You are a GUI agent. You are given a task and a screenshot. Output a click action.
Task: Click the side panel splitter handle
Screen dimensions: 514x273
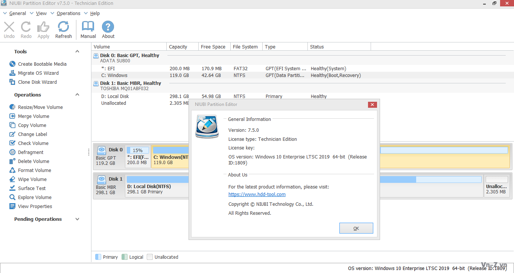pyautogui.click(x=89, y=152)
